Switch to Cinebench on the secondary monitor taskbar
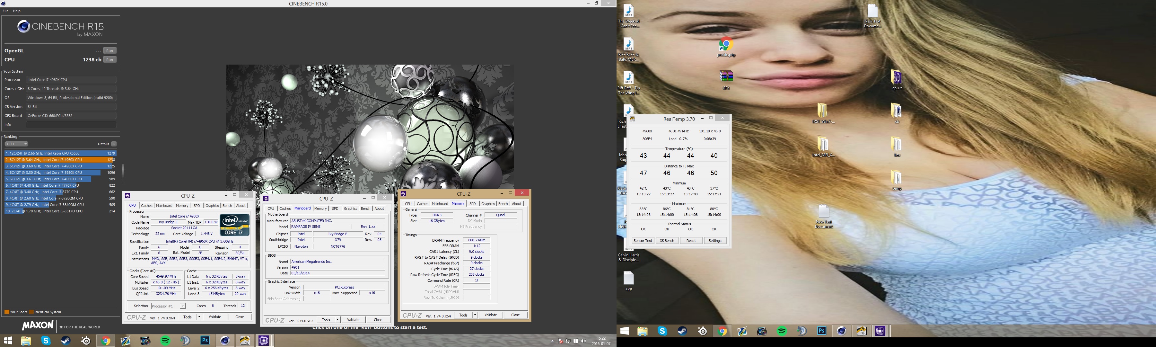The width and height of the screenshot is (1156, 347). point(841,331)
